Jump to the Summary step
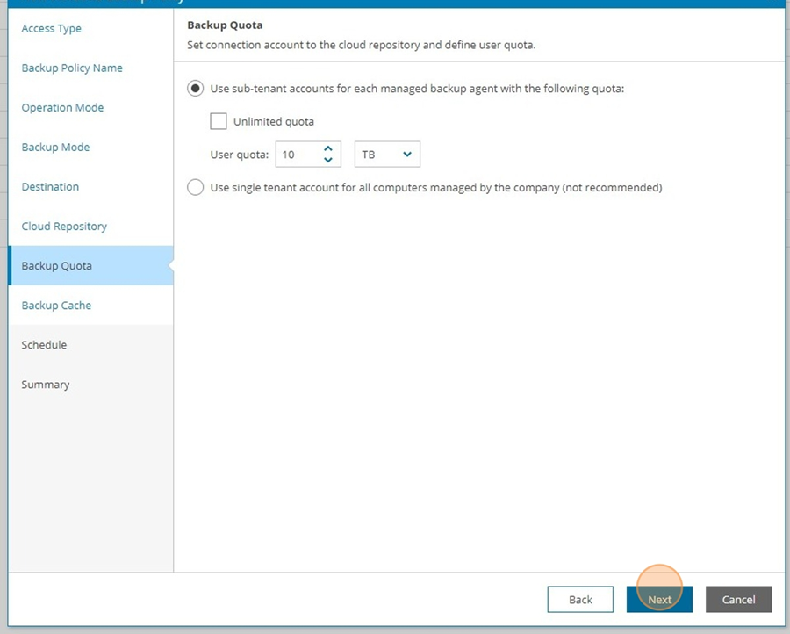 point(46,385)
